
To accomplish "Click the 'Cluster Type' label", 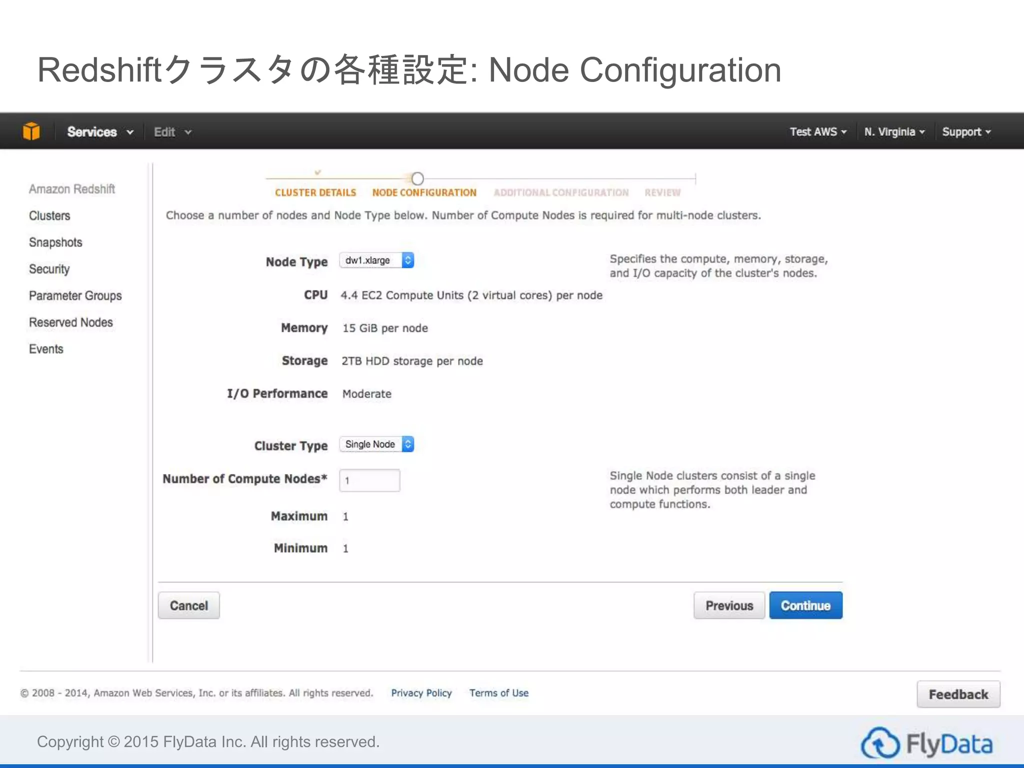I will tap(291, 446).
